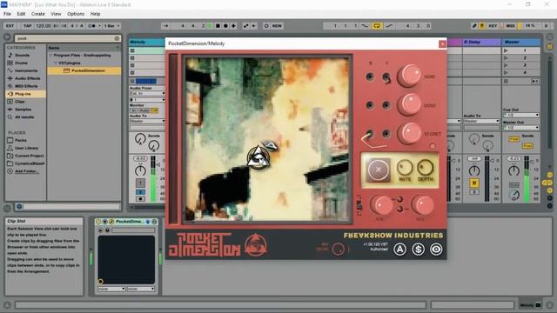Screen dimensions: 557x313
Task: Clear the browser search field with the X icon
Action: (x=117, y=38)
